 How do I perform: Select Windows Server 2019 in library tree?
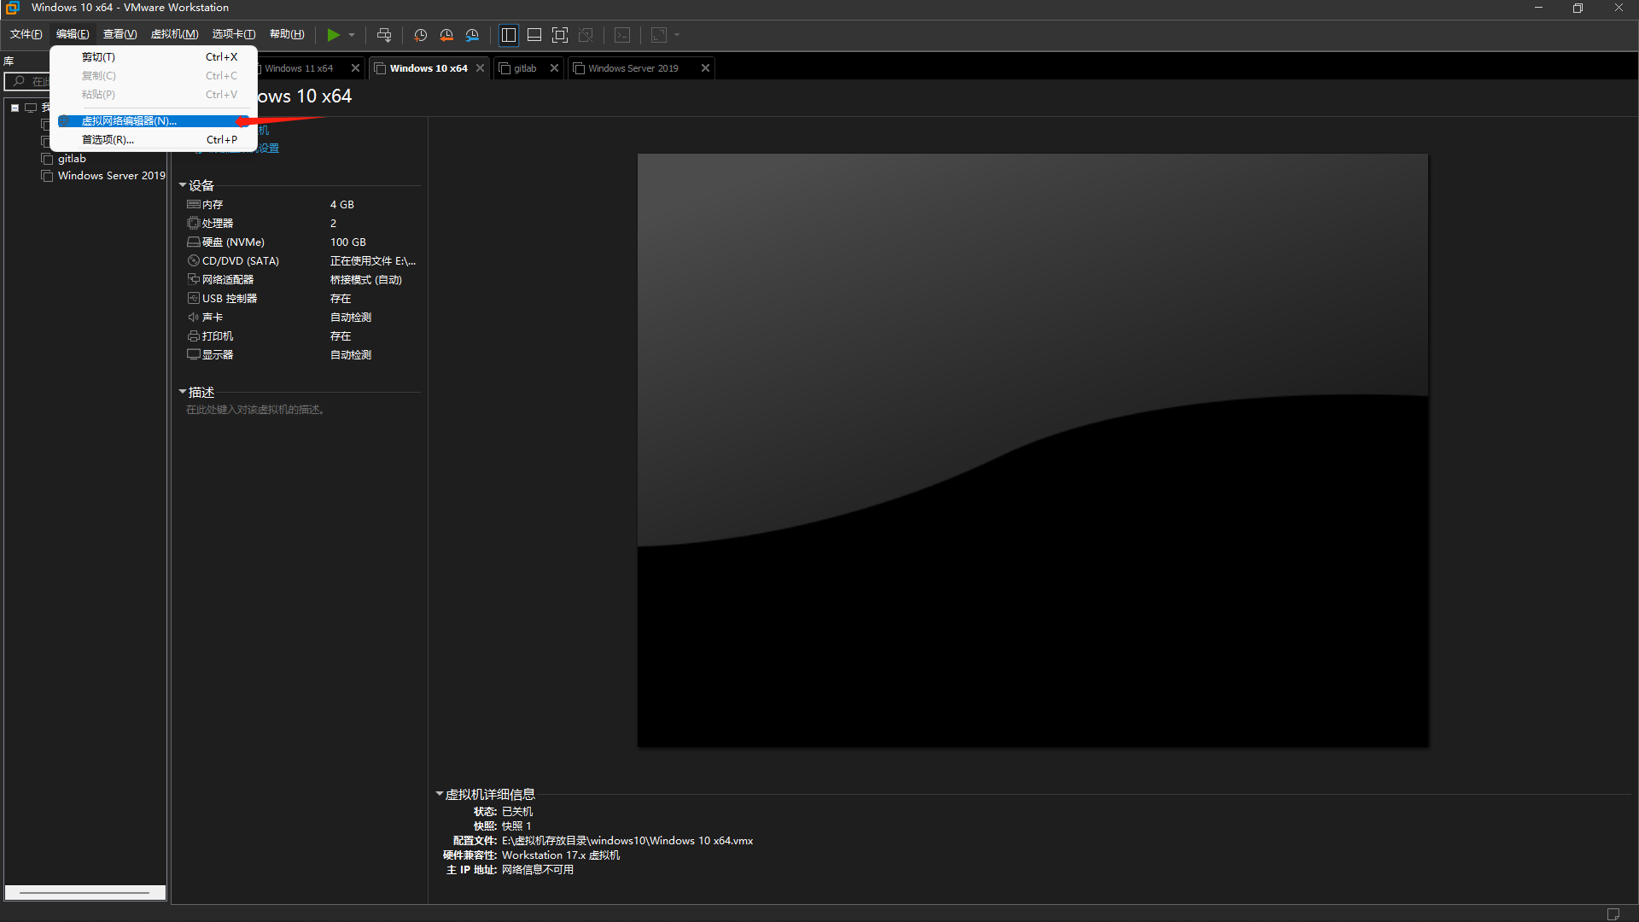point(111,176)
